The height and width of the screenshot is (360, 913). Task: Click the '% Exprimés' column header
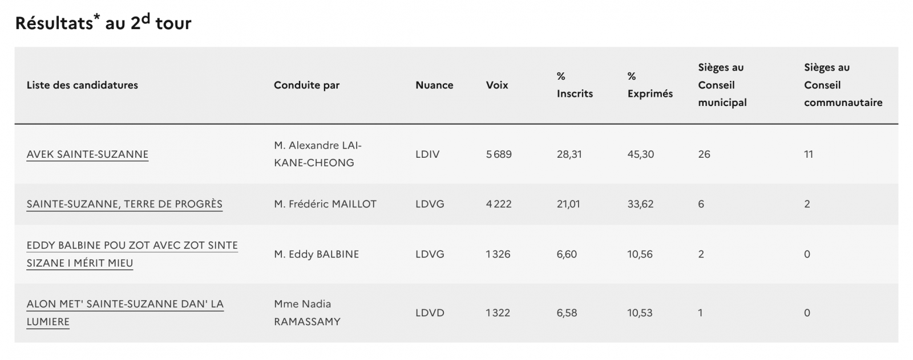click(650, 85)
